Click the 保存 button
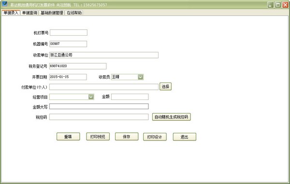This screenshot has height=184, width=290. click(x=127, y=137)
